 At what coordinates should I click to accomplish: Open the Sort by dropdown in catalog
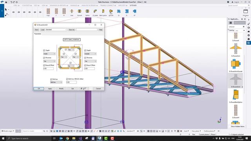pyautogui.click(x=240, y=31)
